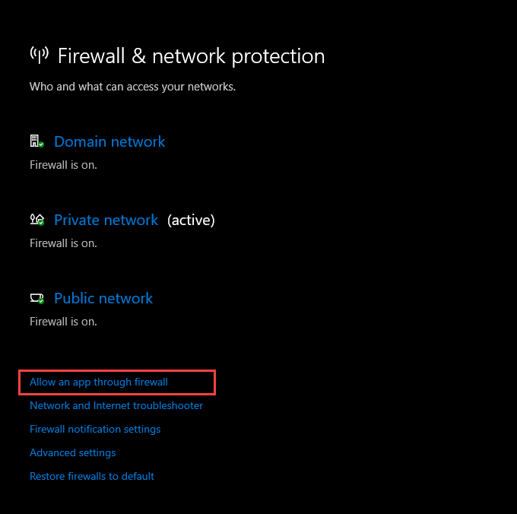Click the Private network house icon

coord(36,220)
